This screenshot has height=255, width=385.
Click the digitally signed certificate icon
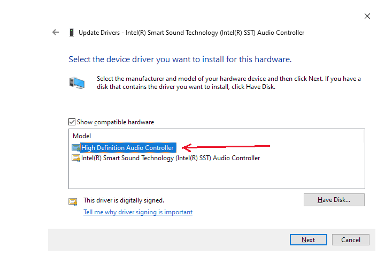click(x=73, y=201)
